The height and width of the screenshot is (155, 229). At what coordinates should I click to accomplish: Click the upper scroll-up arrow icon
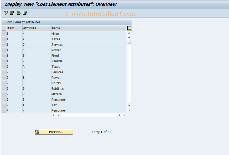pyautogui.click(x=129, y=33)
